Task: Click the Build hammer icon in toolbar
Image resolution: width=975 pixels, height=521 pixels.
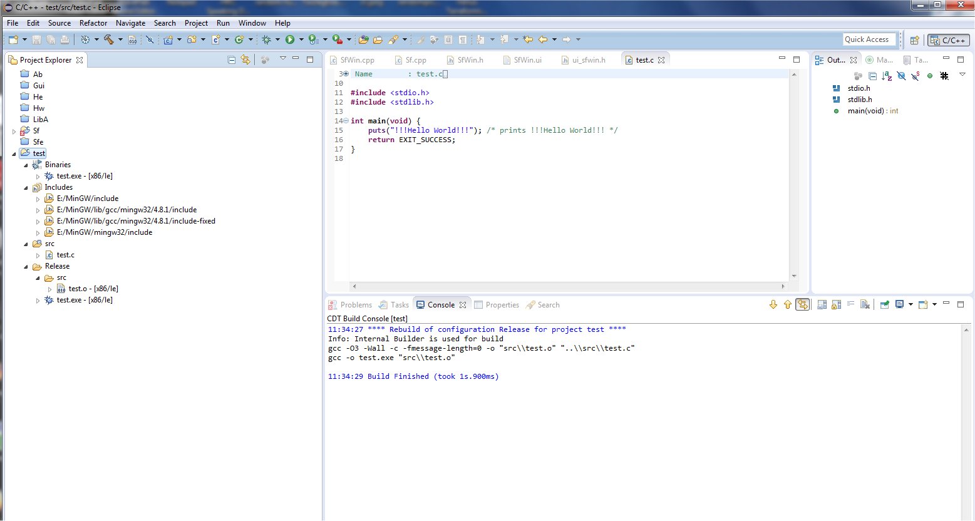Action: point(108,39)
